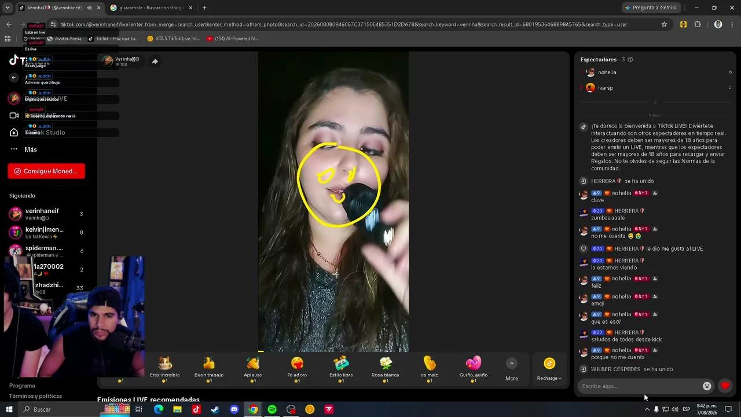Open Spotify from the taskbar

coord(272,409)
